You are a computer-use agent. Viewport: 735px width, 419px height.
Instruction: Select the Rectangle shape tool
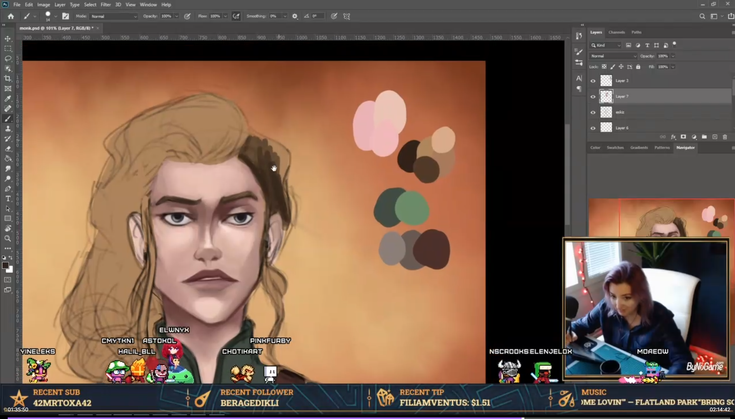point(8,219)
